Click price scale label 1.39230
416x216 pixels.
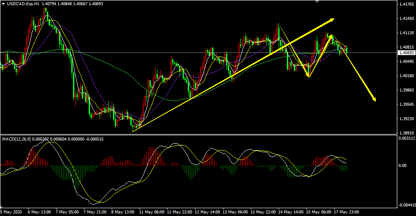tap(406, 118)
